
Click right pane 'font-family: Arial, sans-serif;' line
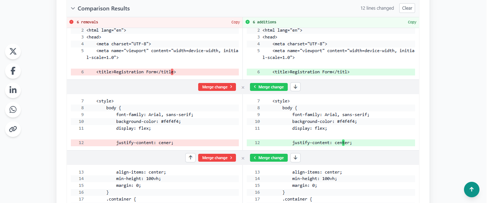(x=331, y=115)
